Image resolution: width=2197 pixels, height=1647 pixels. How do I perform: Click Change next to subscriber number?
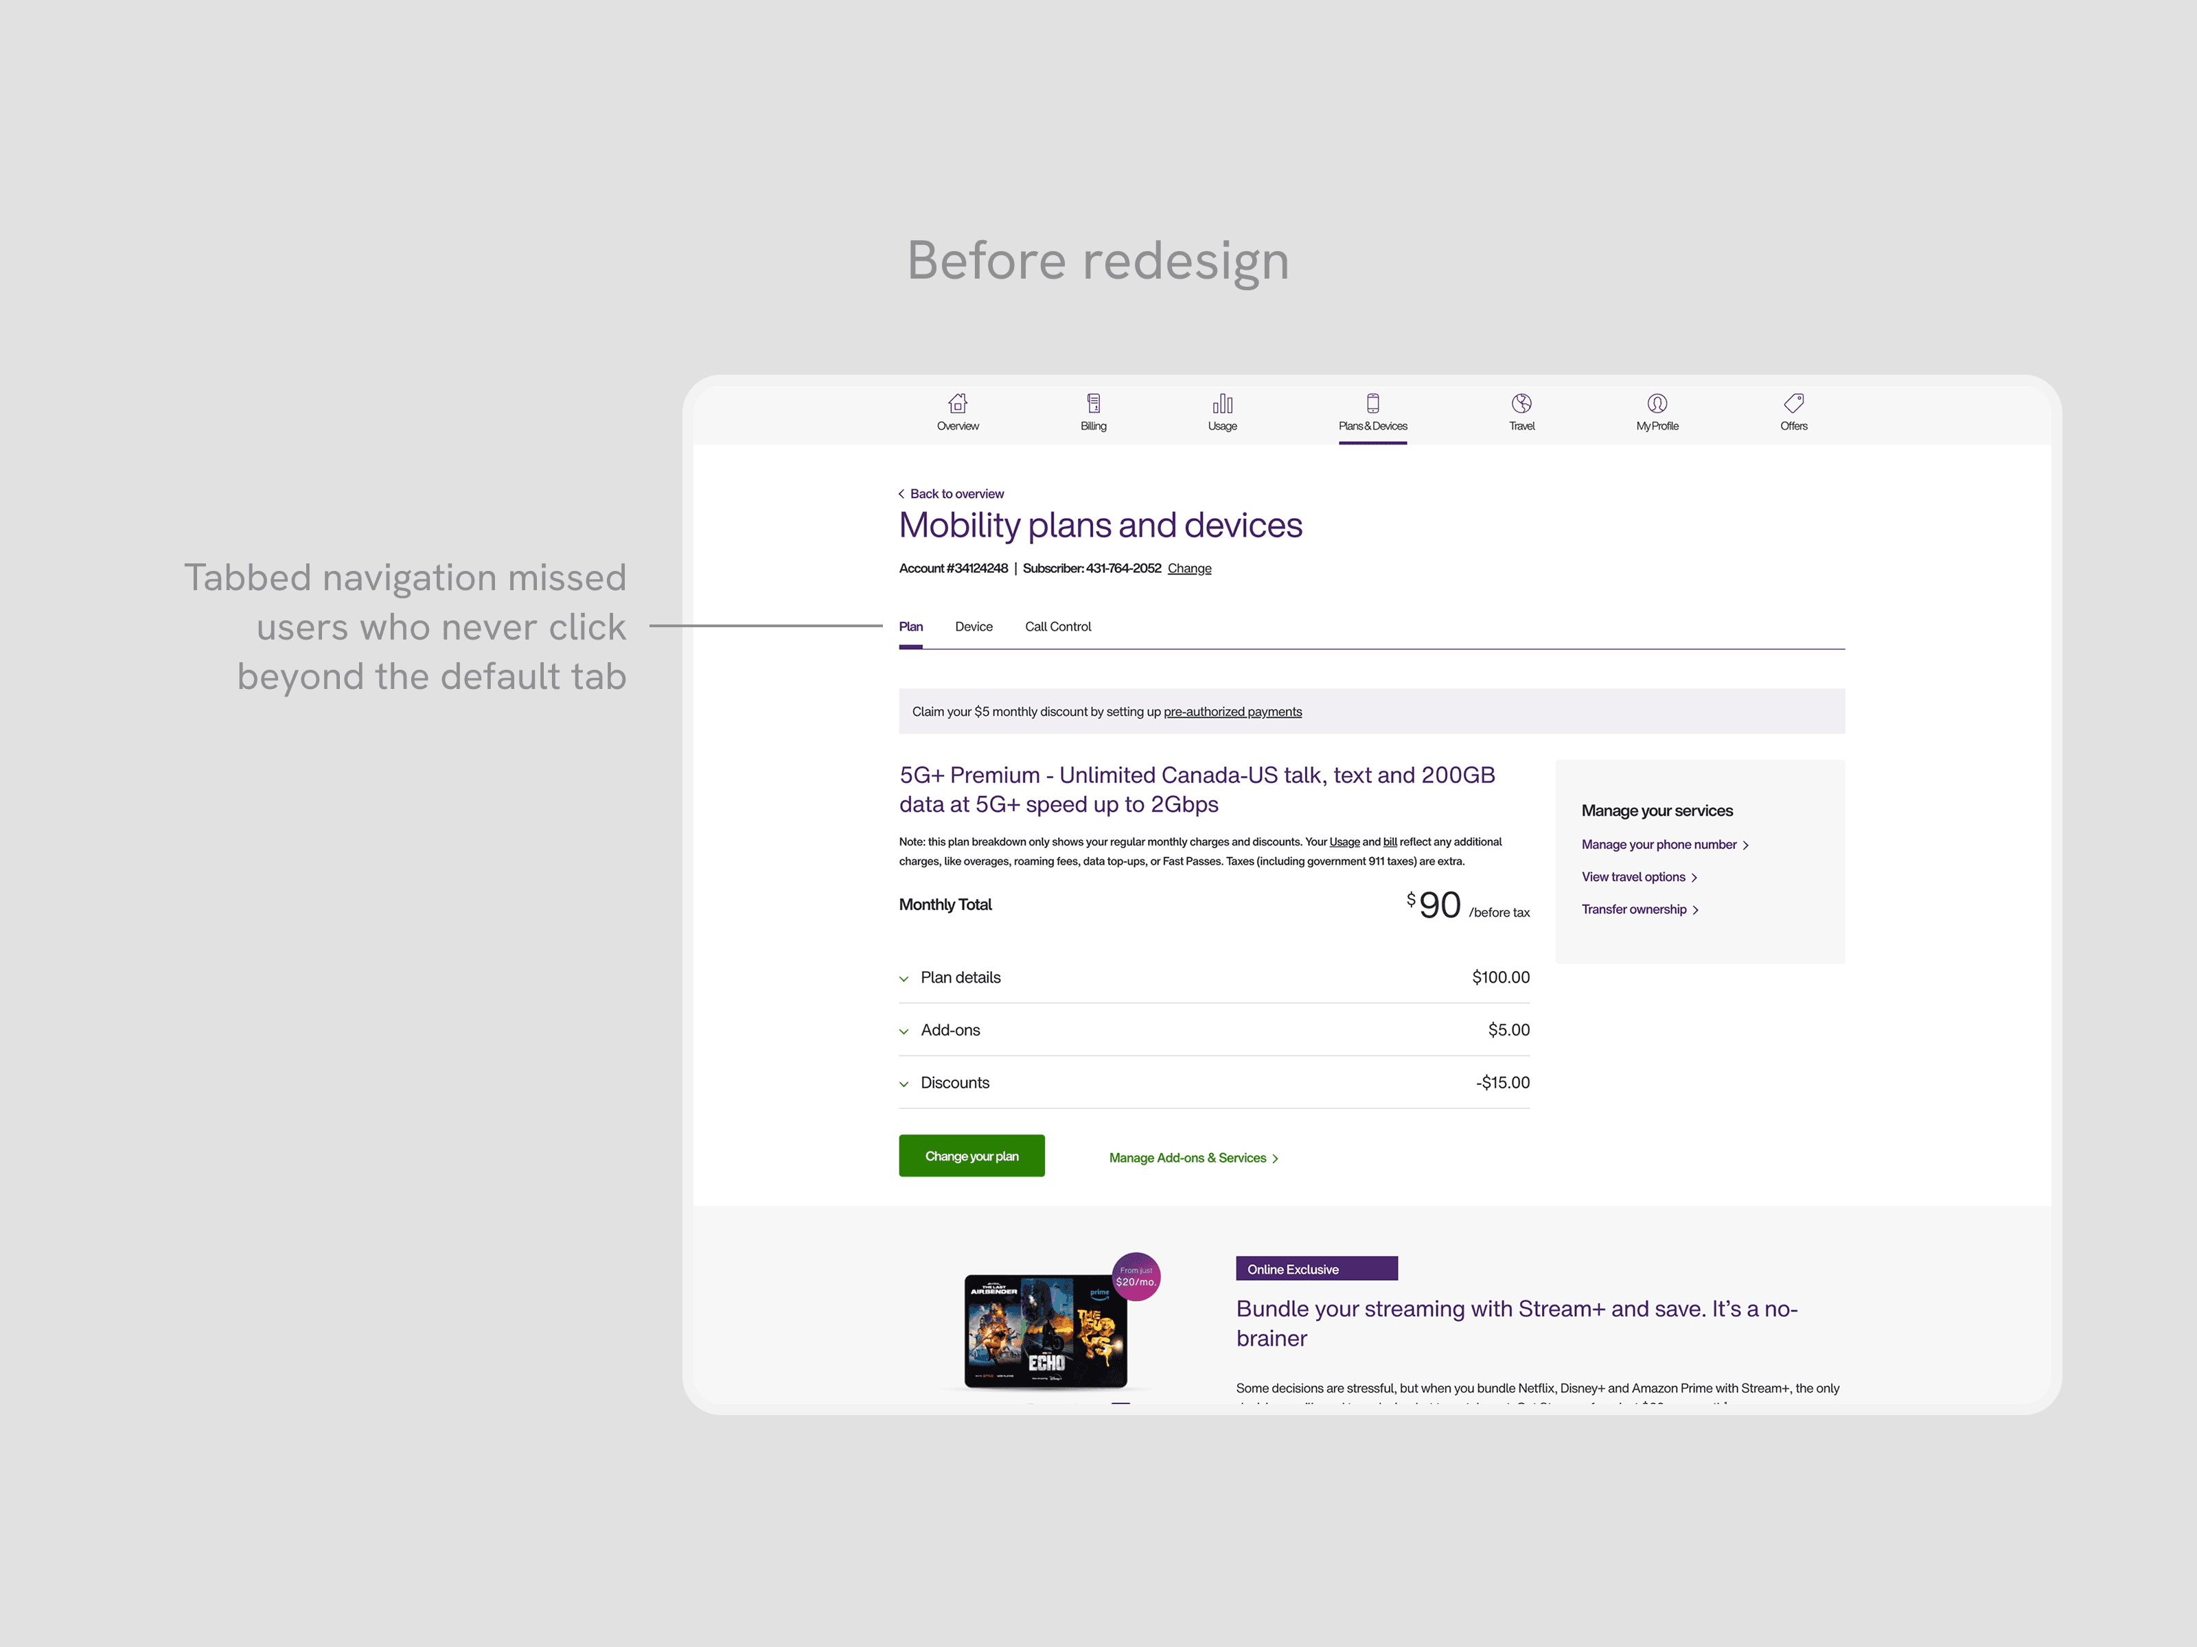1189,569
